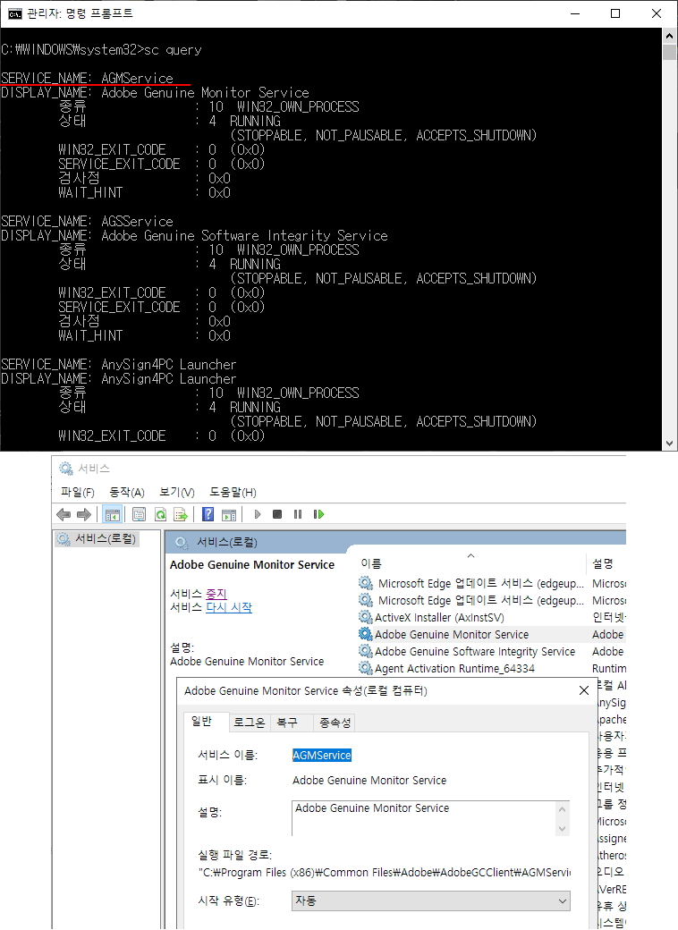The width and height of the screenshot is (678, 930).
Task: Select Agent Activation Runtime_64334 row
Action: [454, 669]
